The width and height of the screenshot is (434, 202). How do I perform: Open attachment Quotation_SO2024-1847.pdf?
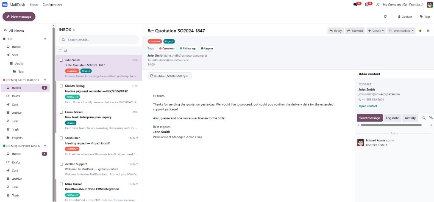click(170, 76)
